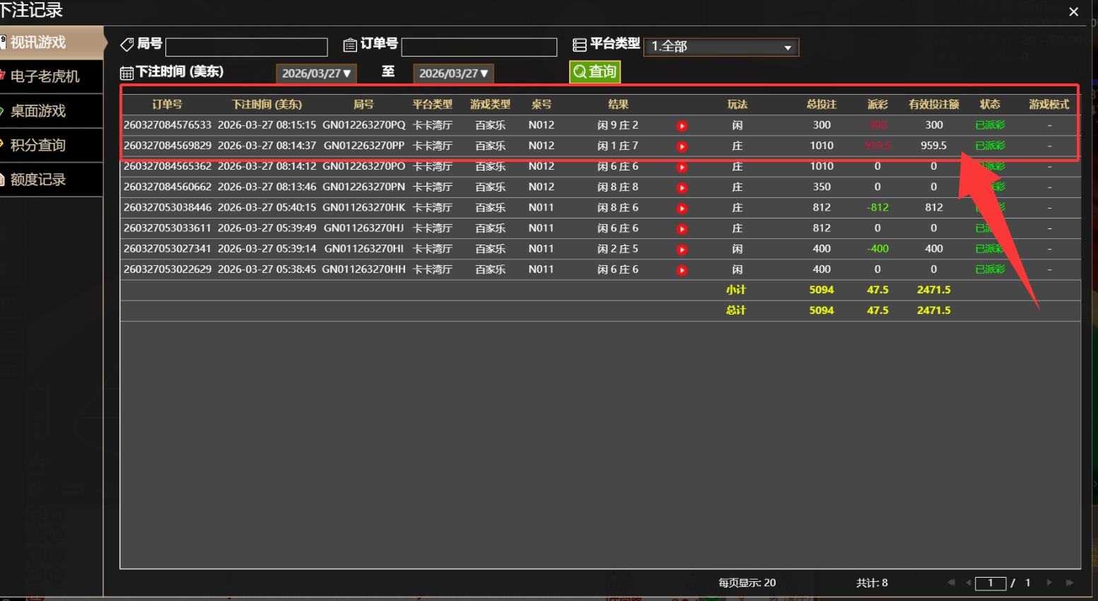Image resolution: width=1098 pixels, height=601 pixels.
Task: Open replay for round GN011263270HK
Action: coord(682,209)
